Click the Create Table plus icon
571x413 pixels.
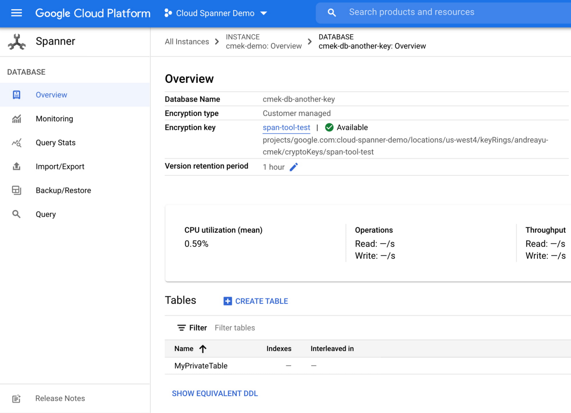228,301
